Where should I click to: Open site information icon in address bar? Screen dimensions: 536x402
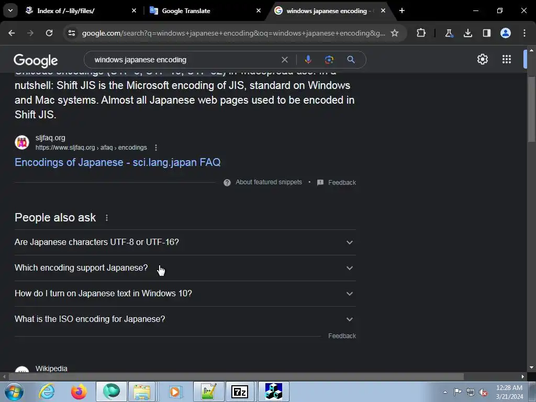point(71,33)
